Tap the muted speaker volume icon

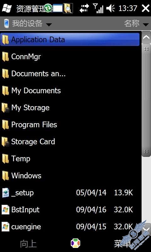110,8
